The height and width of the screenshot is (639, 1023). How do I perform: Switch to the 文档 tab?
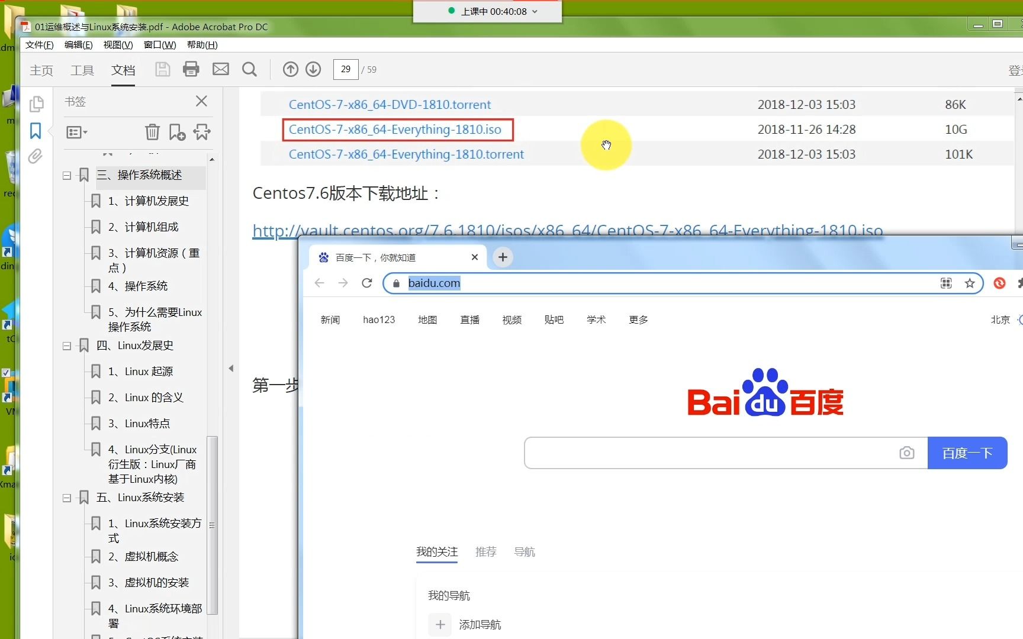pyautogui.click(x=123, y=70)
